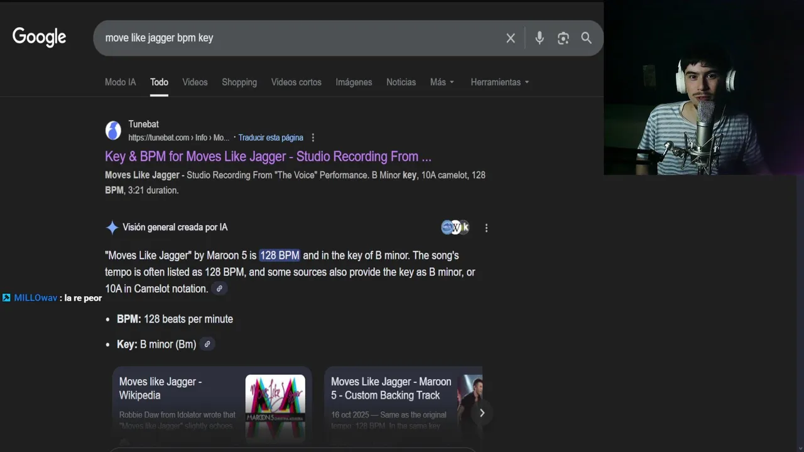Image resolution: width=804 pixels, height=452 pixels.
Task: Start voice search with microphone icon
Action: point(539,38)
